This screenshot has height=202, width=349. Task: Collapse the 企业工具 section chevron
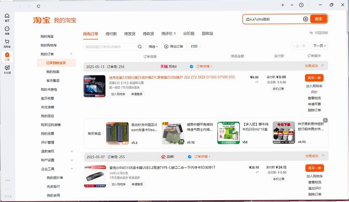pos(72,169)
